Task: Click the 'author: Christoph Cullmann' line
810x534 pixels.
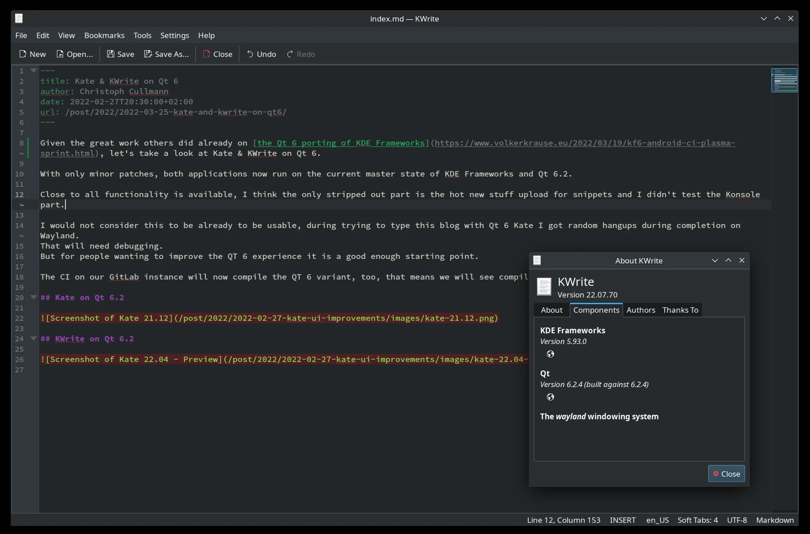Action: pyautogui.click(x=104, y=91)
